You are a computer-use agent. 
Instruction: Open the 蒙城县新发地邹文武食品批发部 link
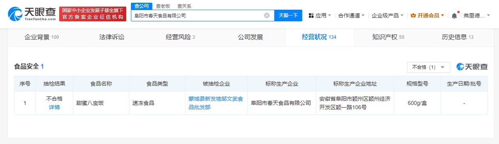pos(216,103)
